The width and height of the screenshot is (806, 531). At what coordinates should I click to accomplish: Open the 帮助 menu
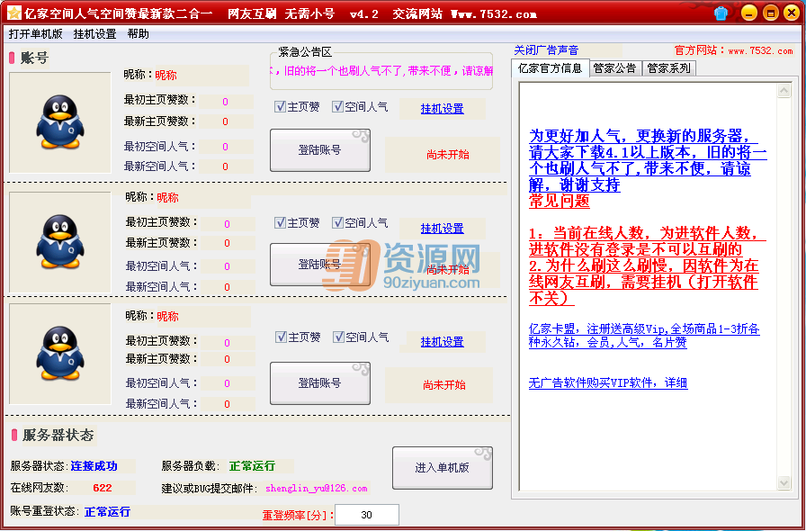click(139, 34)
